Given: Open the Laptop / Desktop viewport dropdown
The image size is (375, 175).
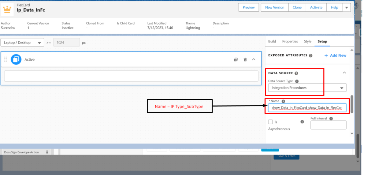Looking at the screenshot, I should pyautogui.click(x=22, y=42).
